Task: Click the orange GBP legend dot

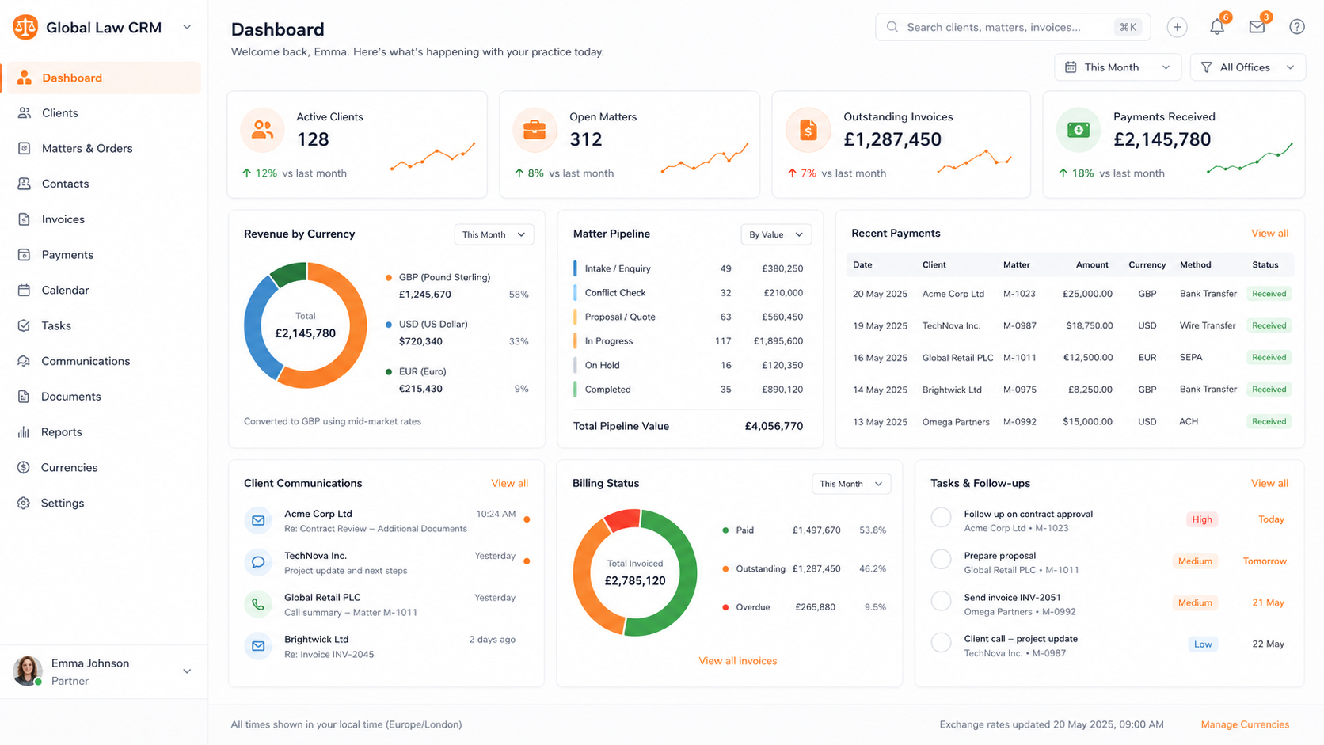Action: click(389, 278)
